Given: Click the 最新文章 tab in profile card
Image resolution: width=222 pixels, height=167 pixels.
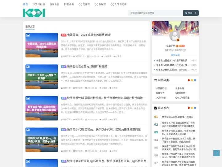Looking at the screenshot, I should tap(175, 55).
